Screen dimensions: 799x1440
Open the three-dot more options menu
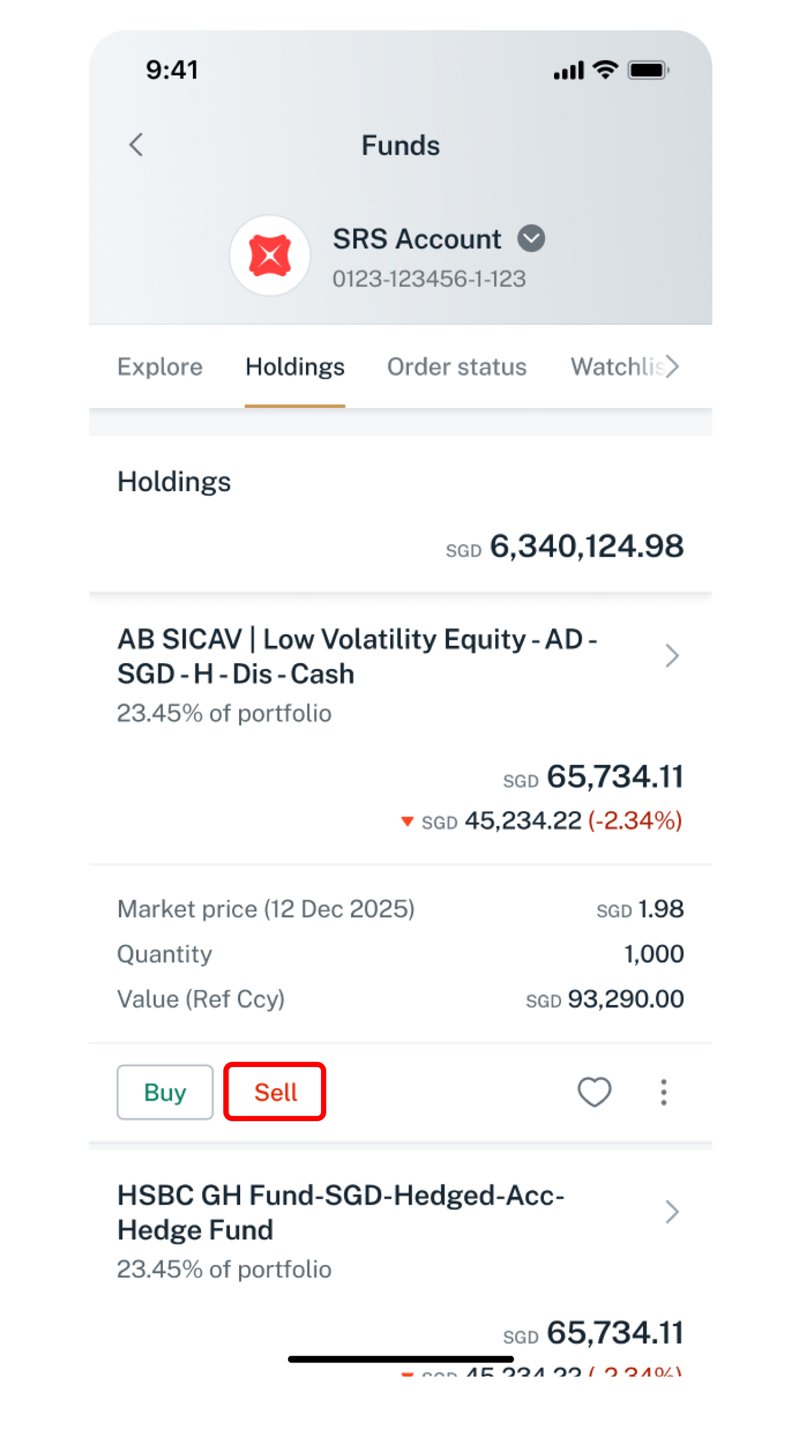point(664,1091)
